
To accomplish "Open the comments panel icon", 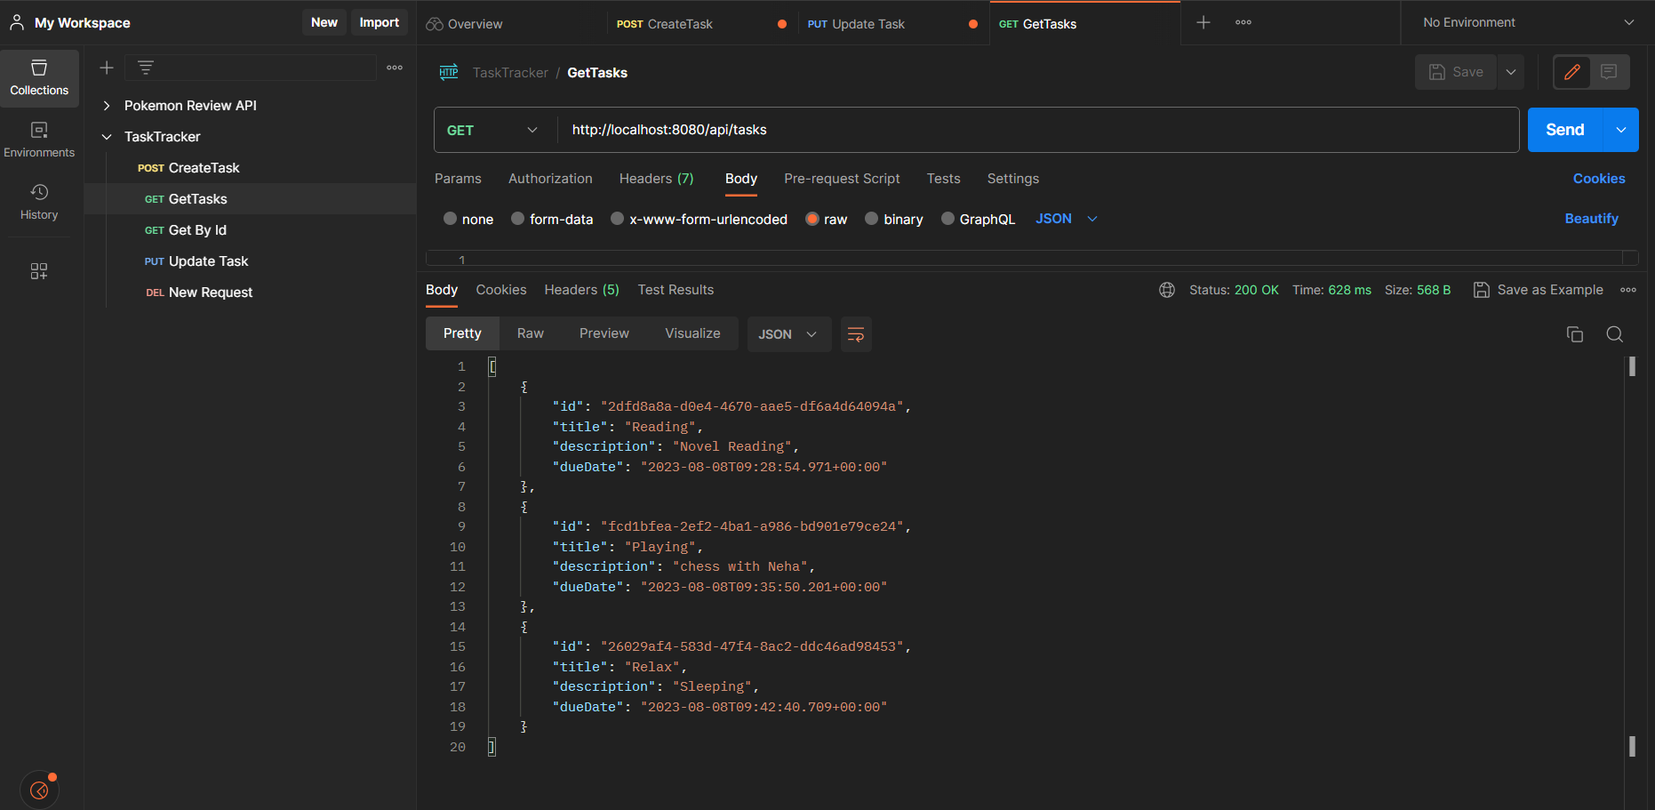I will [x=1609, y=72].
